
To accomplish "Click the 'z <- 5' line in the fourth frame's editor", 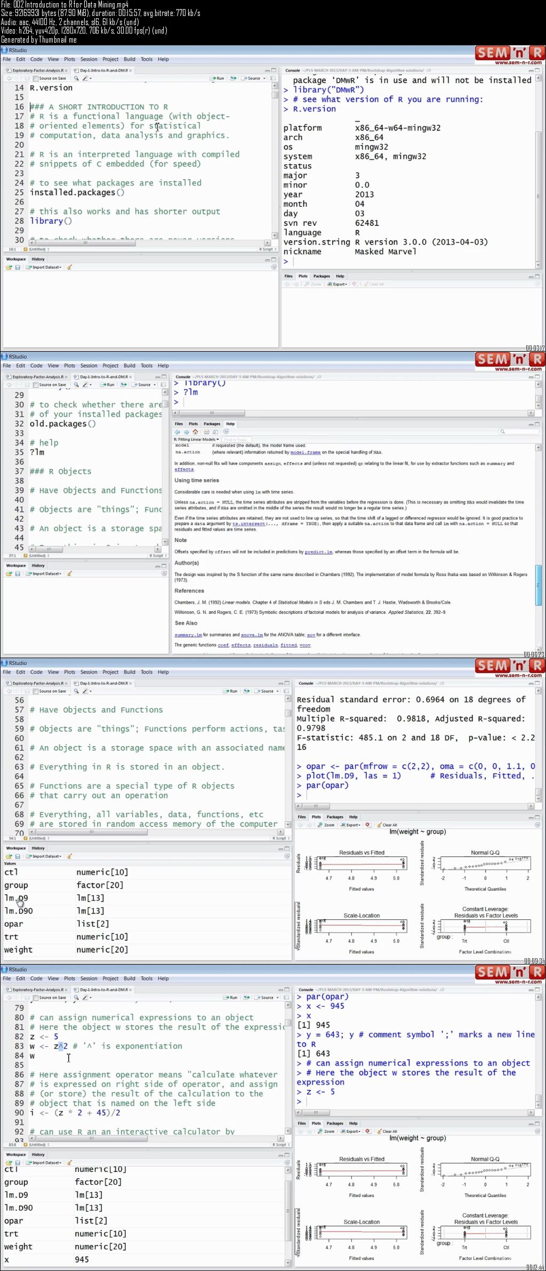I will (x=44, y=1037).
